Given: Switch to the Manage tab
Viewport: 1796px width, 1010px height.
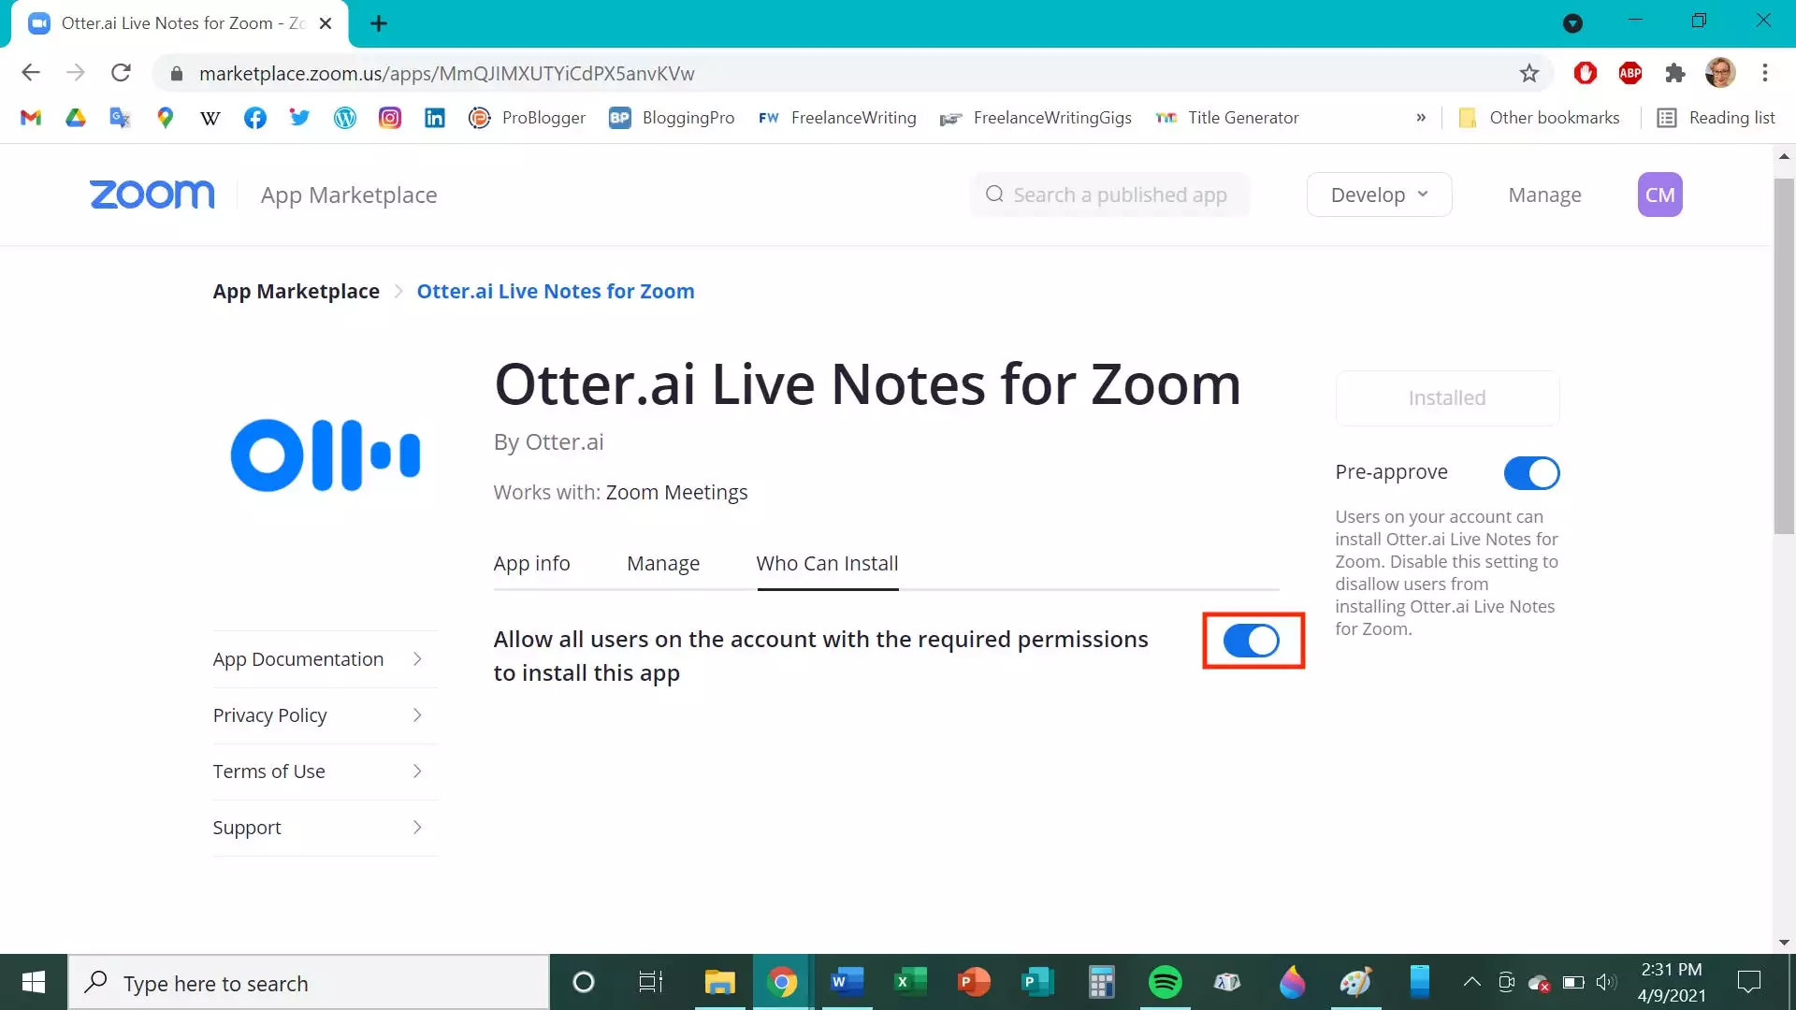Looking at the screenshot, I should point(663,563).
